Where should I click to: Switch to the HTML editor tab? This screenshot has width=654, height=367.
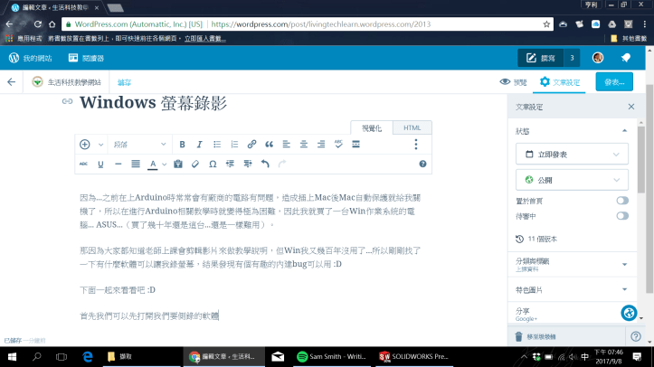click(412, 128)
